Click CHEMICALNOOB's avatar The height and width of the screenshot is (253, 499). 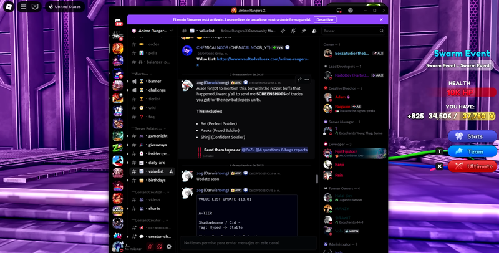click(x=187, y=51)
